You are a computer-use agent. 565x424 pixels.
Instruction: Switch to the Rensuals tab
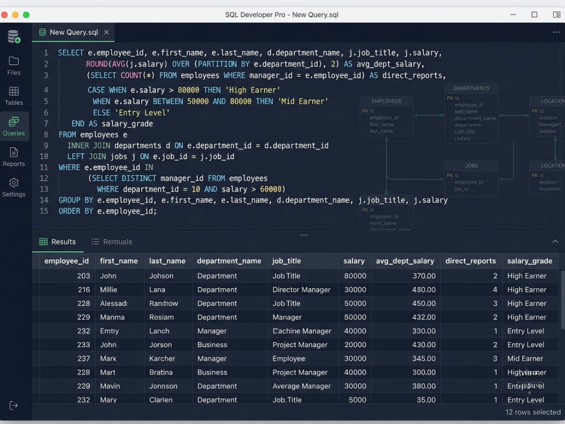point(112,241)
